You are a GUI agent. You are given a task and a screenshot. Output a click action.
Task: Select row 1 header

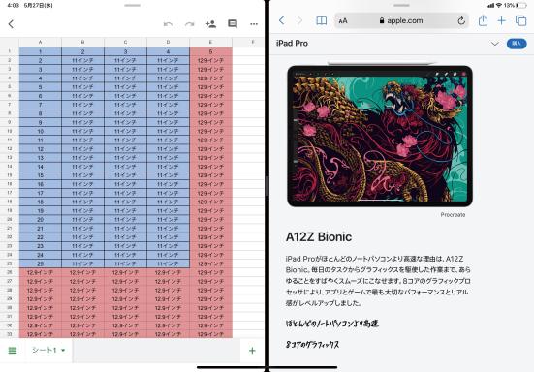coord(9,51)
